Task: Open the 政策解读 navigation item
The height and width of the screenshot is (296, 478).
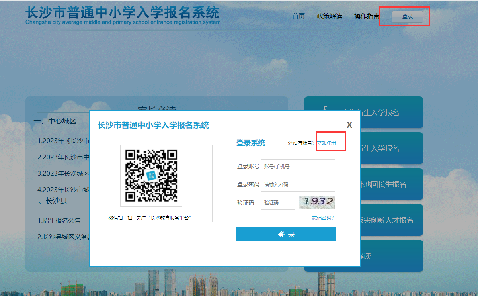Action: point(329,16)
